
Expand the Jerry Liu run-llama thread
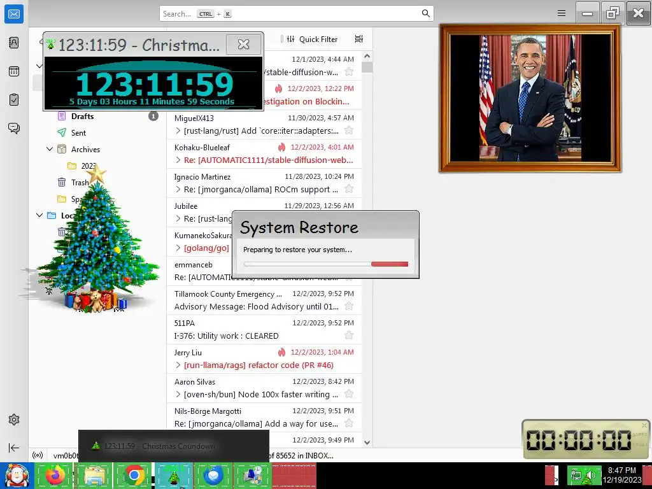[x=178, y=365]
